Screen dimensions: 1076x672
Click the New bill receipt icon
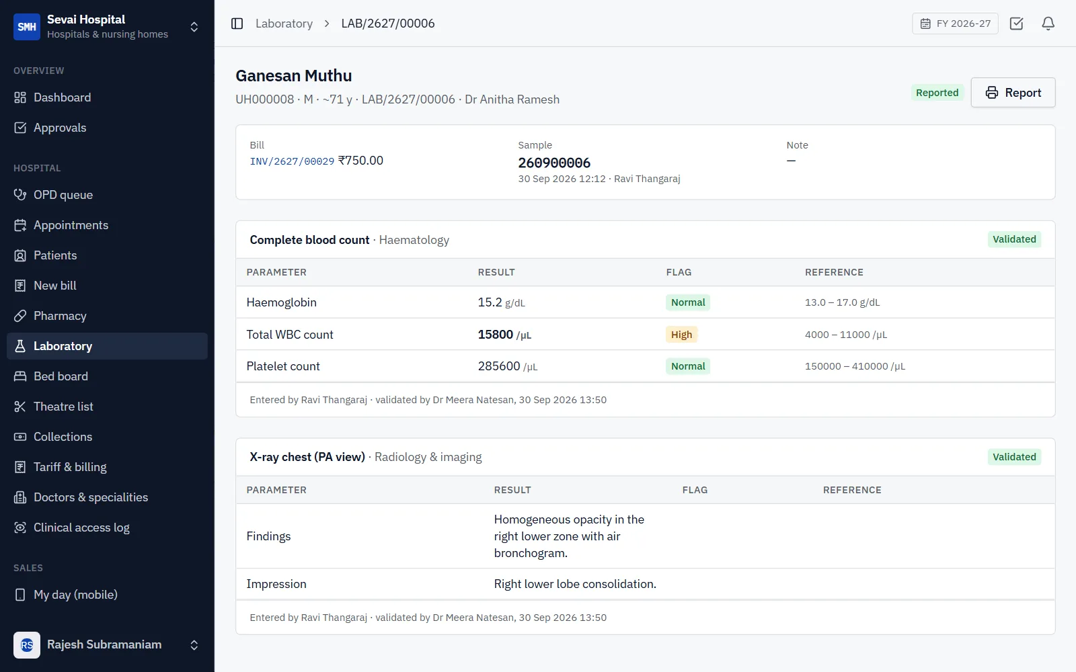20,286
